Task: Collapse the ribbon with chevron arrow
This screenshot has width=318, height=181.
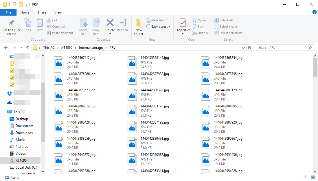Action: click(309, 12)
